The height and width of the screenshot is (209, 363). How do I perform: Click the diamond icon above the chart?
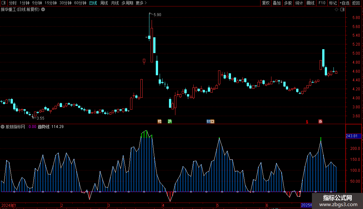pyautogui.click(x=337, y=10)
